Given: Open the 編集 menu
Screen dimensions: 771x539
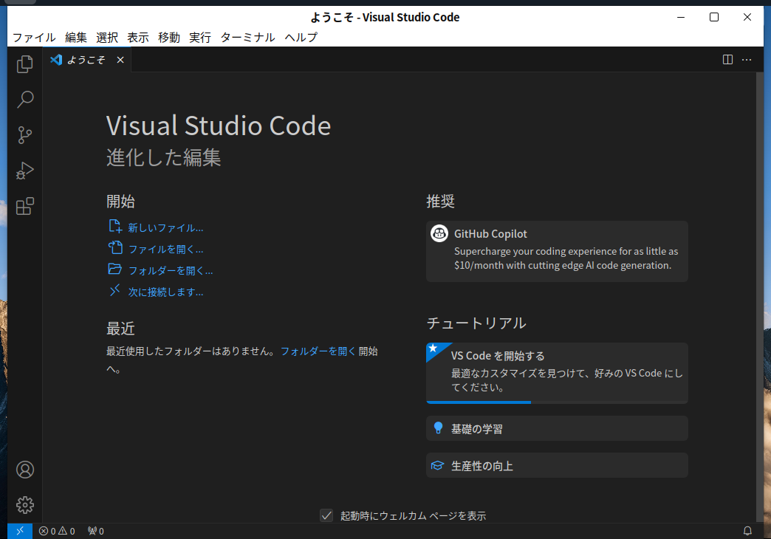Looking at the screenshot, I should (76, 38).
